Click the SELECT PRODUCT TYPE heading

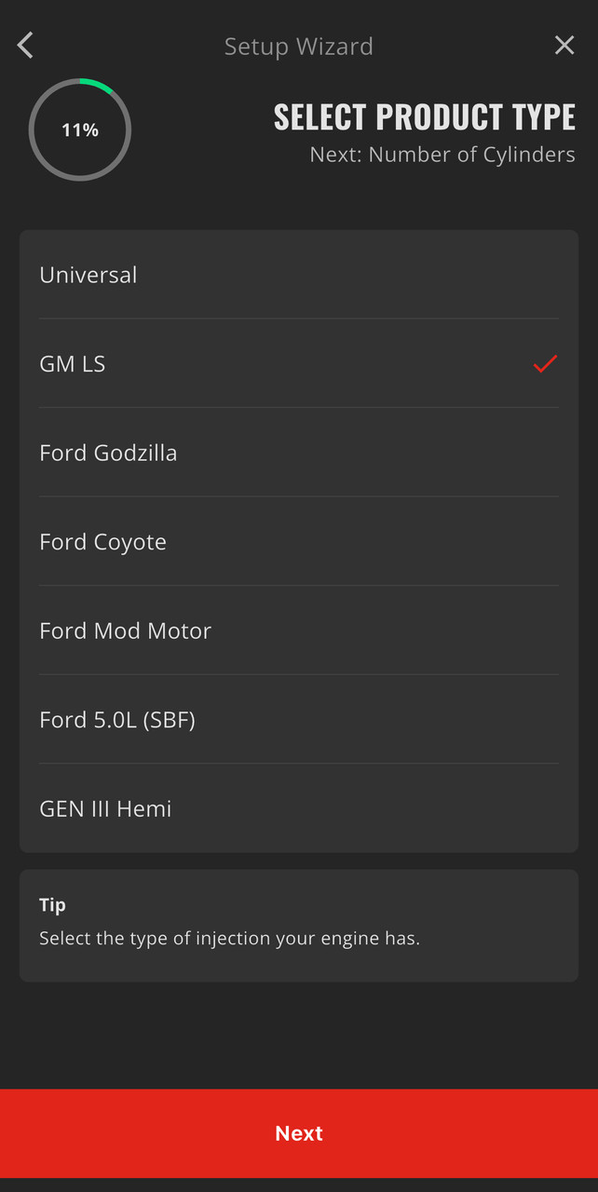[425, 117]
